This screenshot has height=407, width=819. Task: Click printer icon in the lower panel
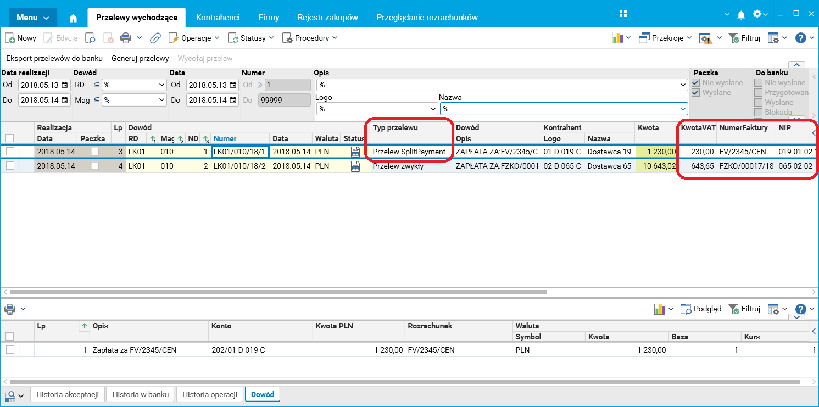[10, 309]
